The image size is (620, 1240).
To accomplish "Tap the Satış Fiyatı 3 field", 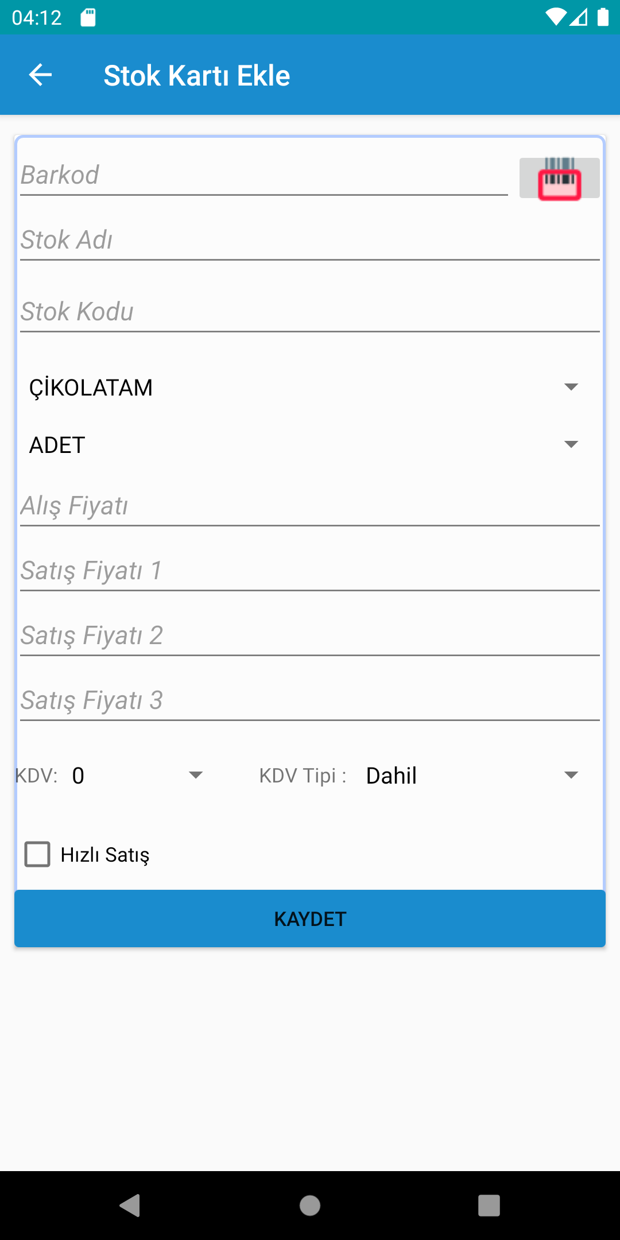I will (309, 701).
